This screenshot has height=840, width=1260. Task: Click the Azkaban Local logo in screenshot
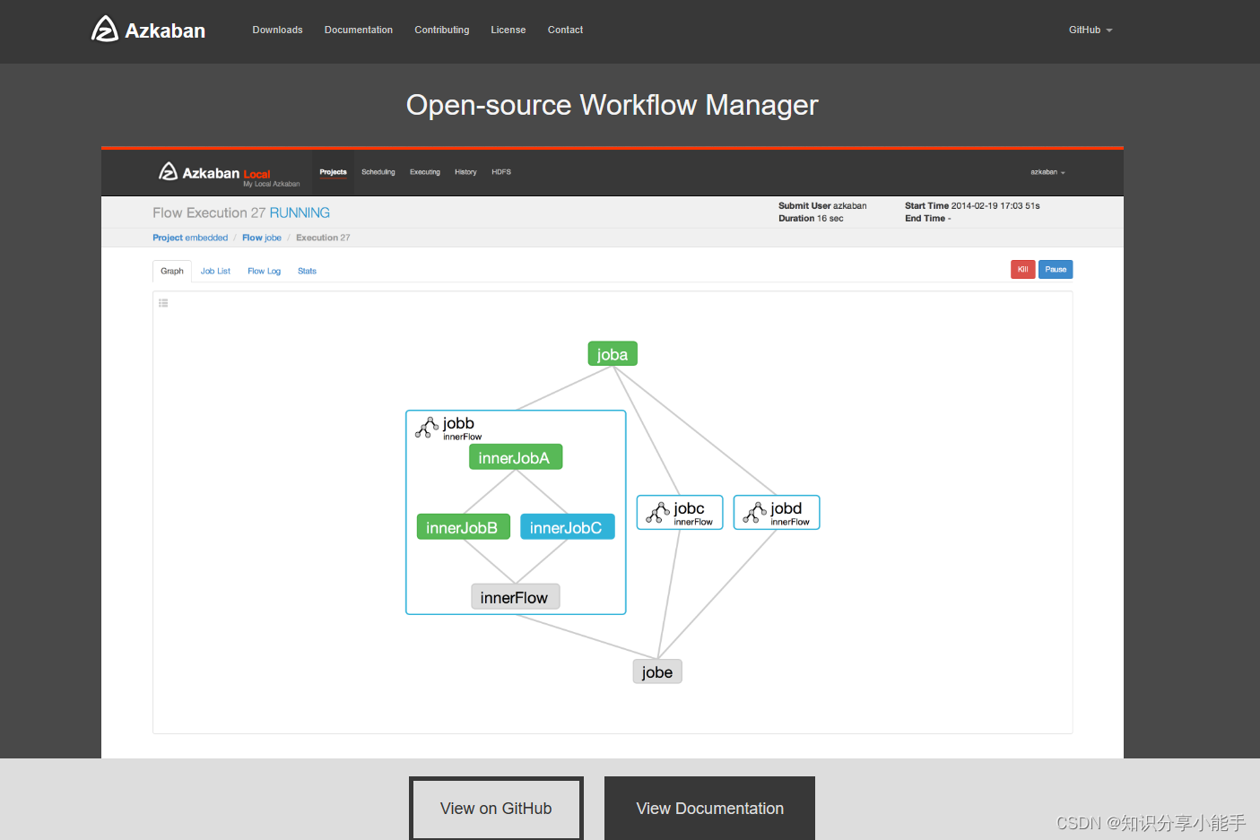click(229, 173)
